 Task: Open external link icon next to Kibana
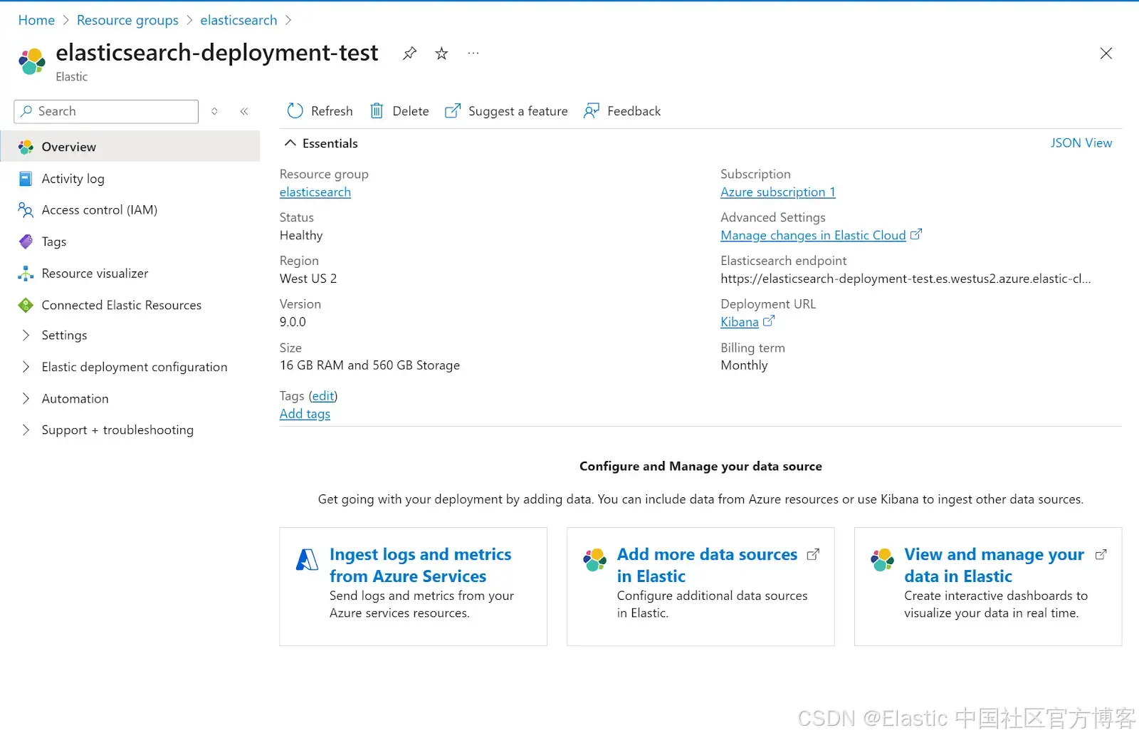pos(769,321)
